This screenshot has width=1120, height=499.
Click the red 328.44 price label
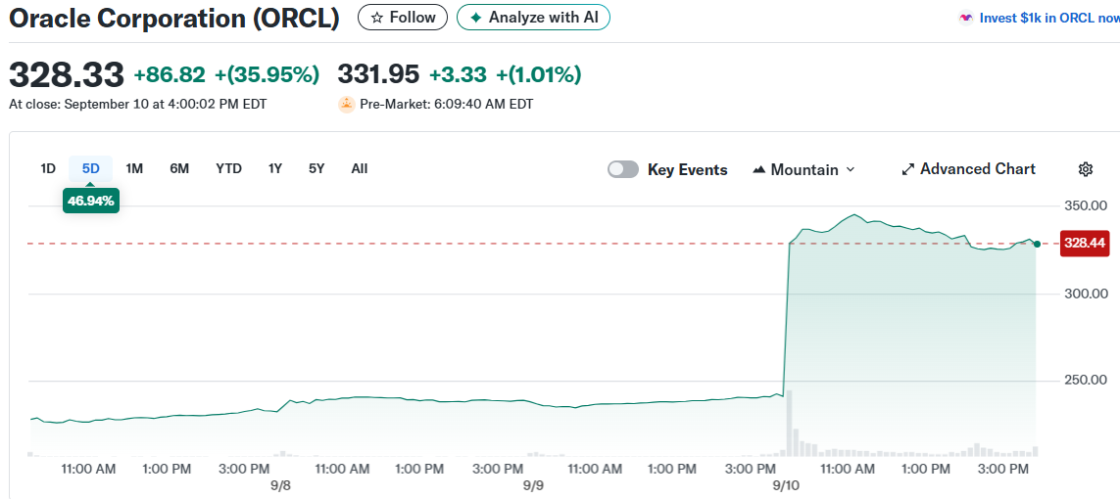[1085, 243]
